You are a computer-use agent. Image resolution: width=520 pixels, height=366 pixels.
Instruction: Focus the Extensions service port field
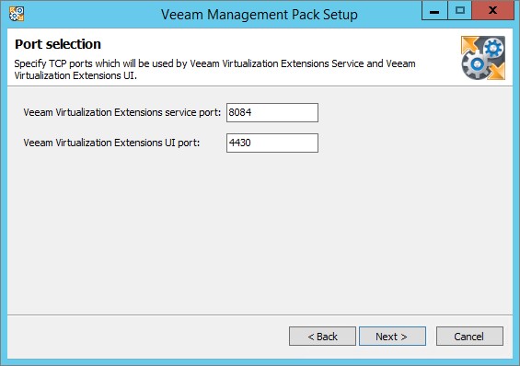click(x=272, y=112)
